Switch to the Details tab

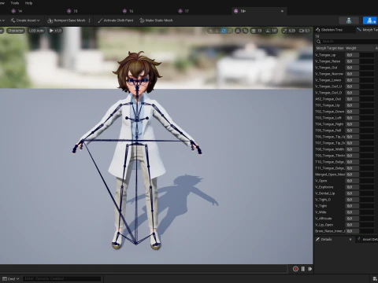[x=326, y=240]
